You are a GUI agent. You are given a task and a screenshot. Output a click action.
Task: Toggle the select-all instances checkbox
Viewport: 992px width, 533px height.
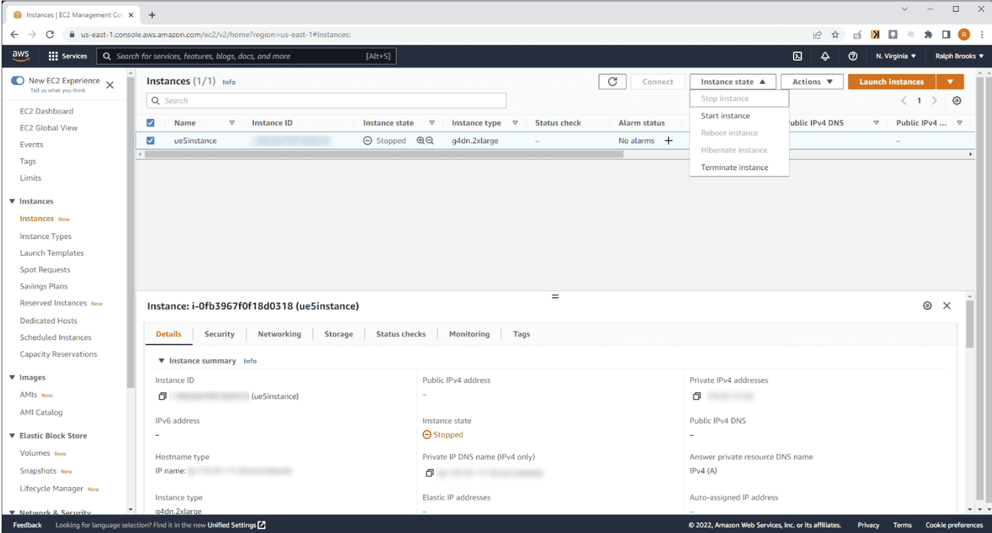click(x=151, y=123)
